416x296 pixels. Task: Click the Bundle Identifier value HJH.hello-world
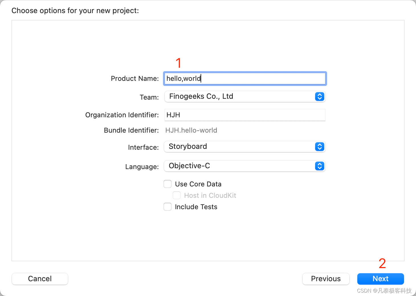191,130
